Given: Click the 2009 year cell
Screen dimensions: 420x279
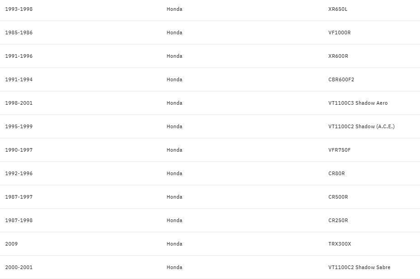Looking at the screenshot, I should pos(11,244).
